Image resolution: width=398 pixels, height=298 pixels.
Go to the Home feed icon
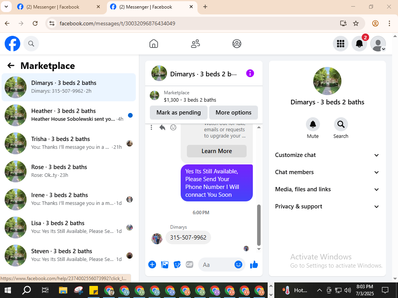click(x=154, y=44)
